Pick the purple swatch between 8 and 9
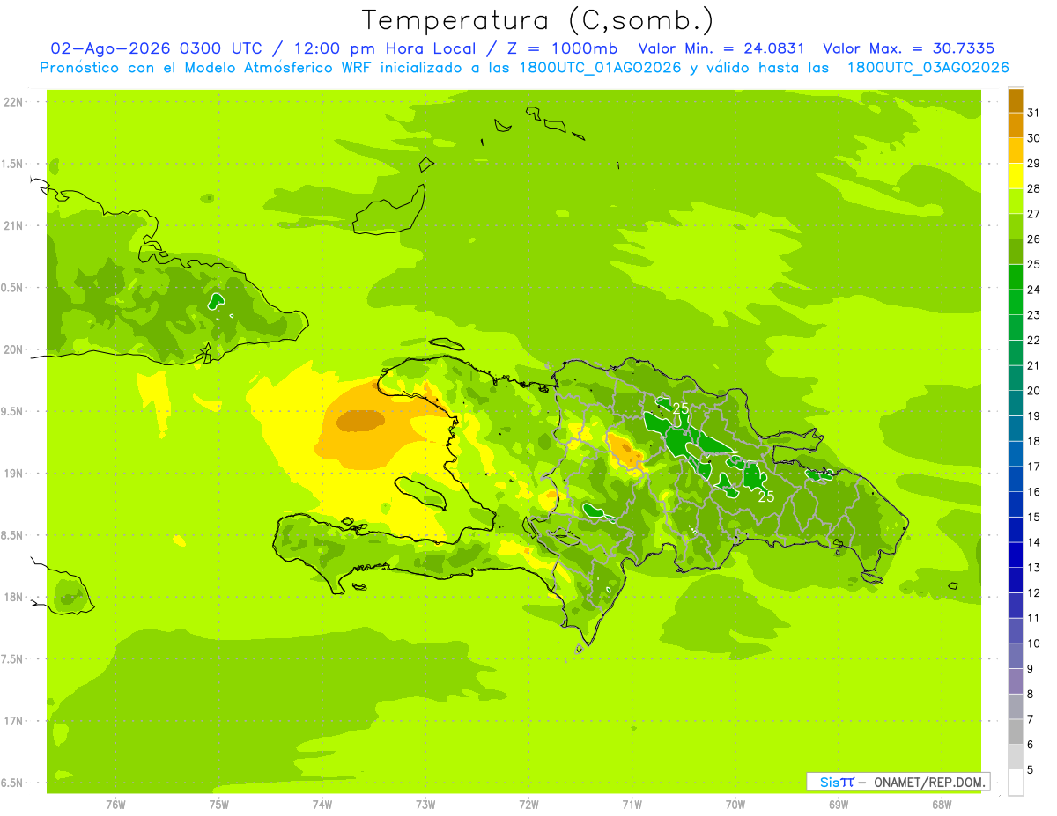 click(1016, 681)
